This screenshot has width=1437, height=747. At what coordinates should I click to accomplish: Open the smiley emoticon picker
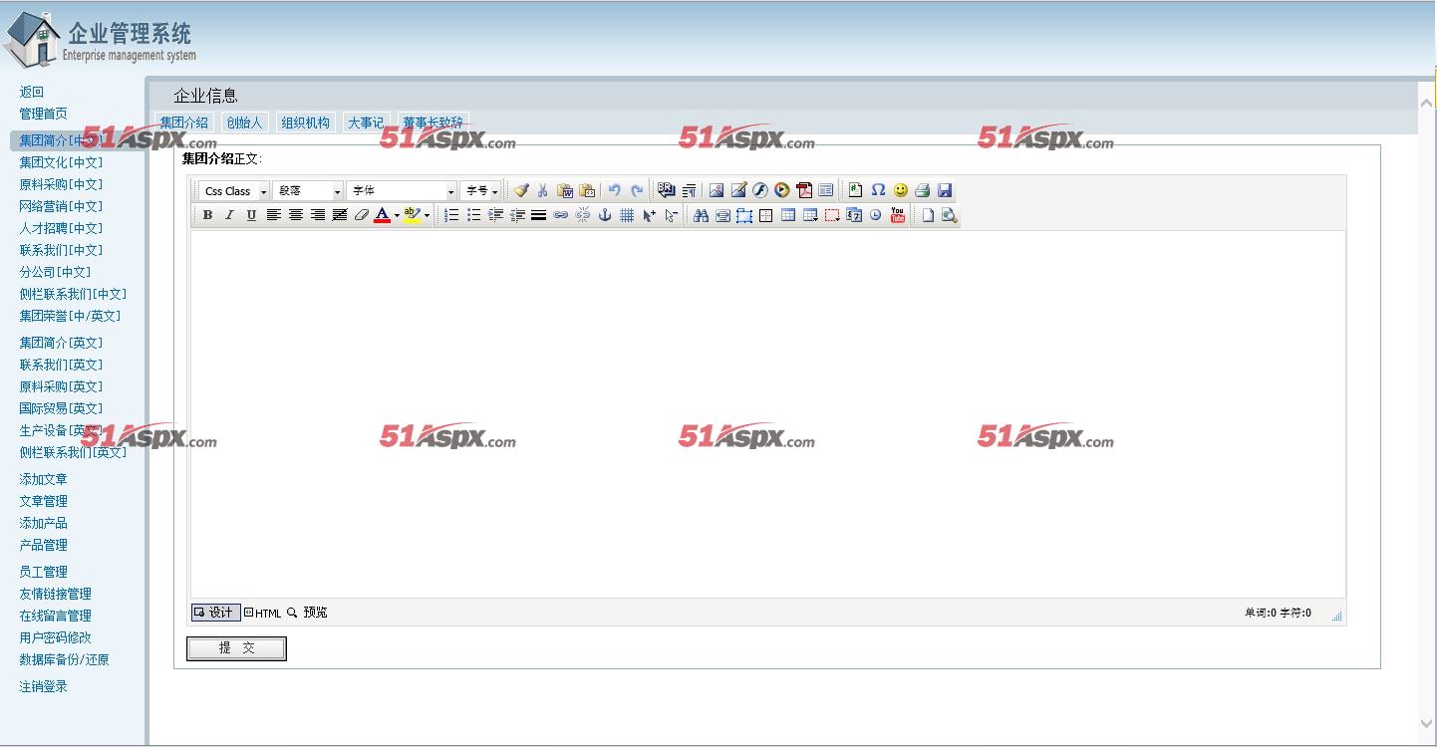coord(900,190)
